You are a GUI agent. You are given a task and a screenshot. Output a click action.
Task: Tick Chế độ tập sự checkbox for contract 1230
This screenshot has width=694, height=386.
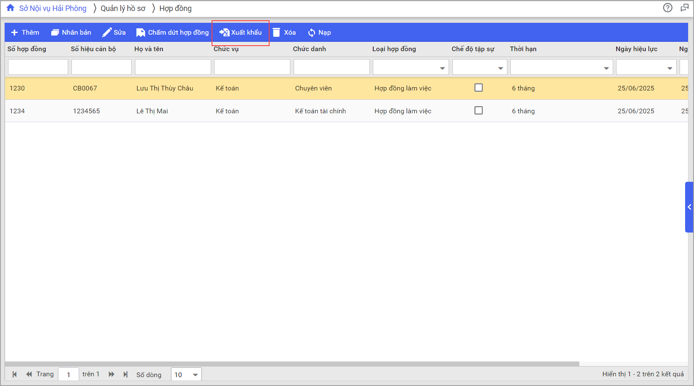pyautogui.click(x=479, y=88)
